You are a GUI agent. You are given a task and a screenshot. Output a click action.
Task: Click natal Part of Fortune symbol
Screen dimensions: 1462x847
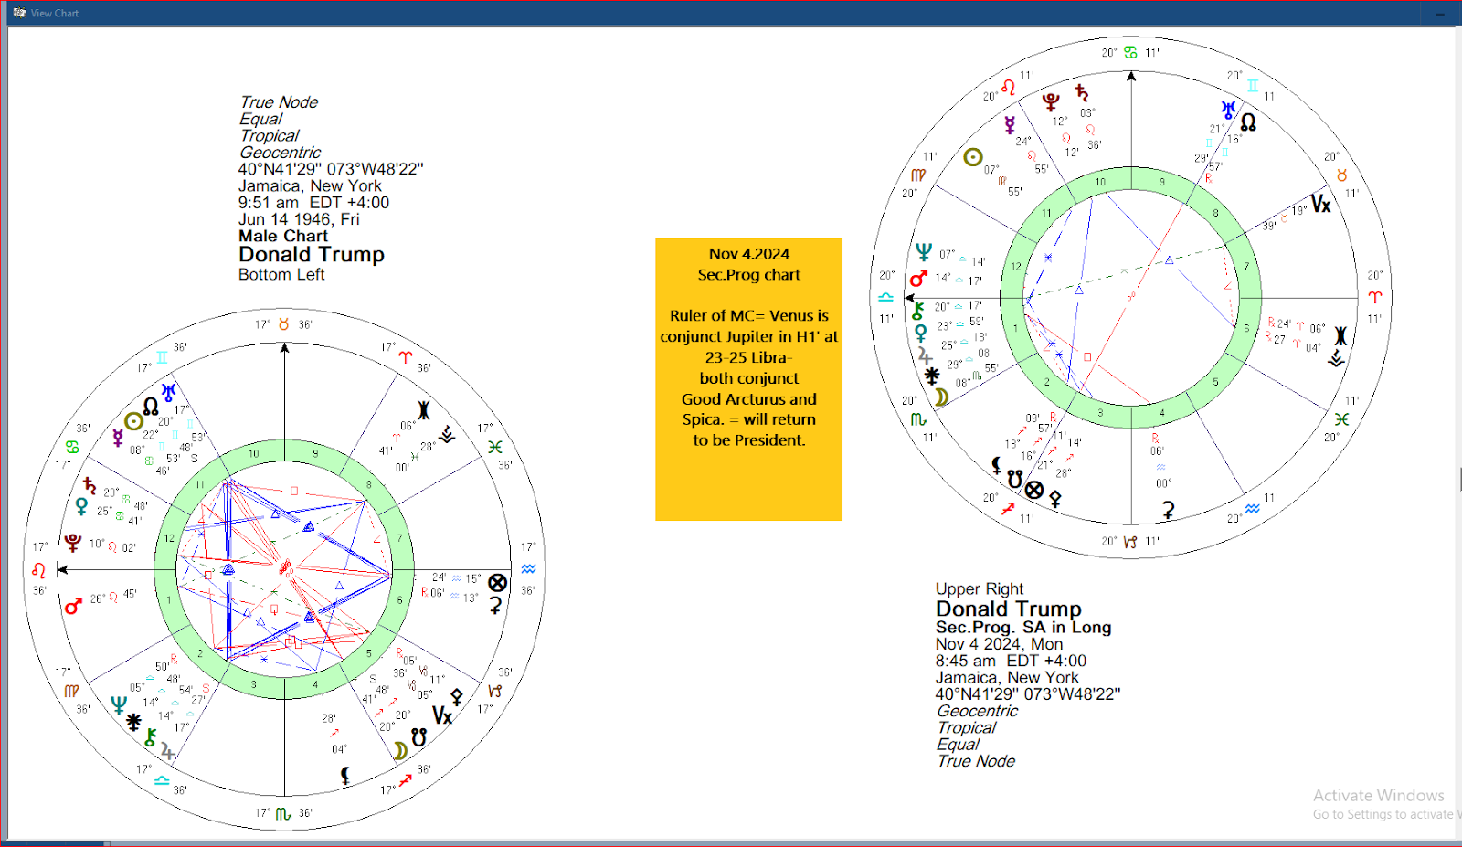497,583
